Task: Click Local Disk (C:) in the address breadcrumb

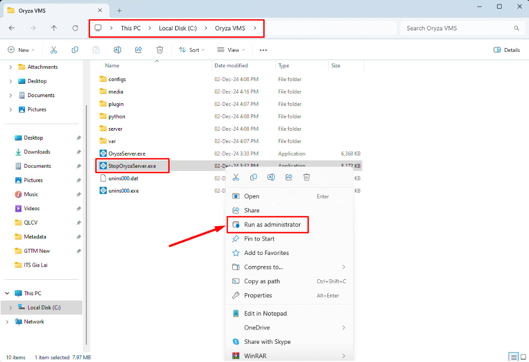Action: pyautogui.click(x=178, y=28)
